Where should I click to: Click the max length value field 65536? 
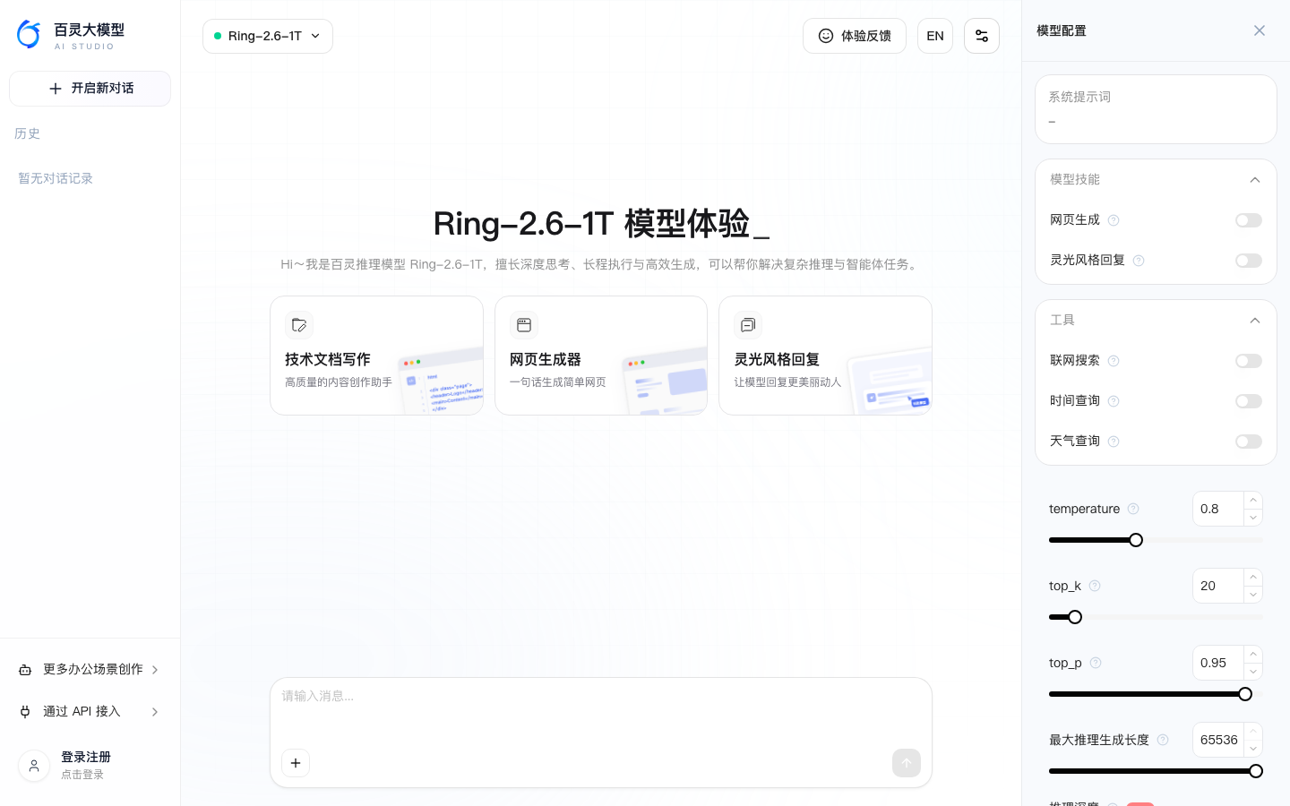[x=1218, y=740]
